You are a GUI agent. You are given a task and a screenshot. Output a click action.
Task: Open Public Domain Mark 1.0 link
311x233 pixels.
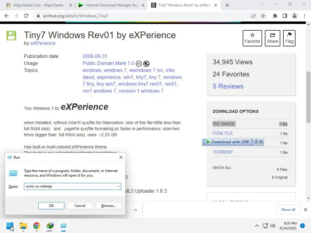pyautogui.click(x=108, y=63)
